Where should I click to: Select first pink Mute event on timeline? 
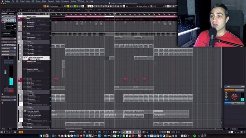pos(57,79)
